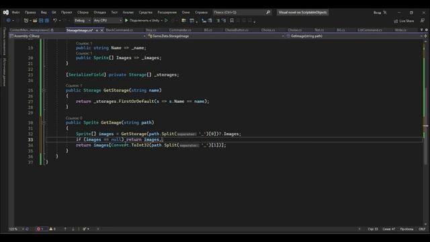
Task: Open the 125 % zoom level dropdown
Action: point(16,229)
